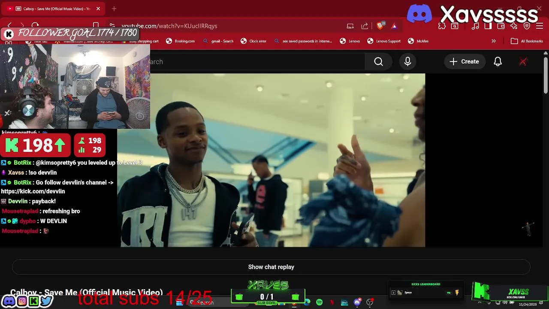Click the Show chat replay button
The height and width of the screenshot is (309, 549).
click(x=271, y=267)
